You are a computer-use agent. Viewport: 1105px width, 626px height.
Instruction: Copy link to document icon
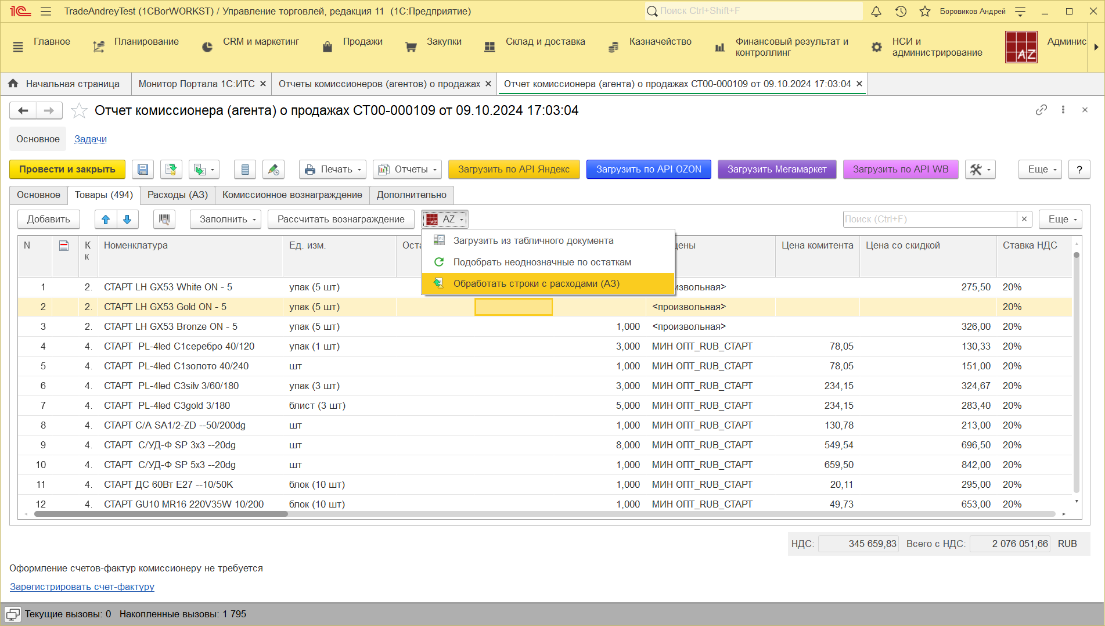[x=1041, y=110]
